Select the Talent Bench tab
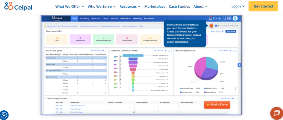The width and height of the screenshot is (283, 120). tap(125, 18)
